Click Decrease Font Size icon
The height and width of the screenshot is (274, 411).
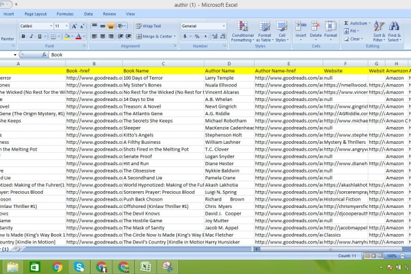click(x=82, y=26)
